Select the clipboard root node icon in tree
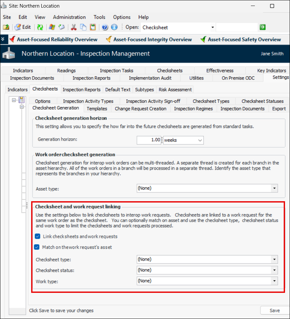290x319 pixels. pyautogui.click(x=22, y=100)
